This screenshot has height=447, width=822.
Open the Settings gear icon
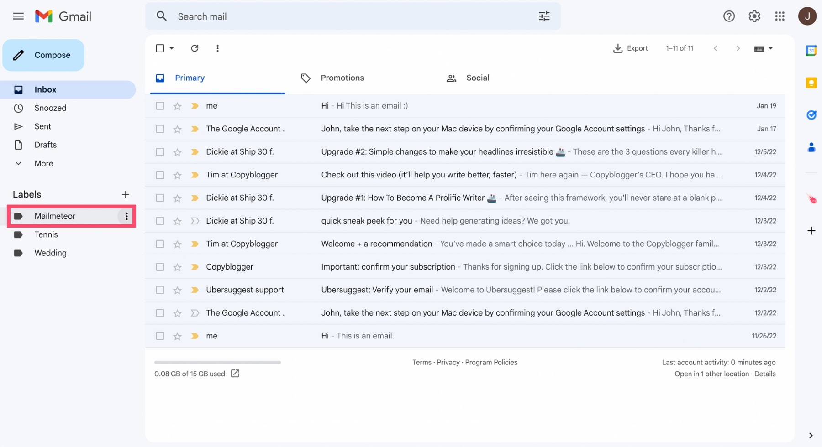[x=754, y=16]
